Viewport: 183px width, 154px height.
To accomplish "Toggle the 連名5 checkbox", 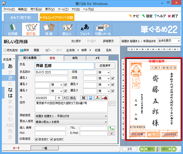I will pyautogui.click(x=112, y=91).
